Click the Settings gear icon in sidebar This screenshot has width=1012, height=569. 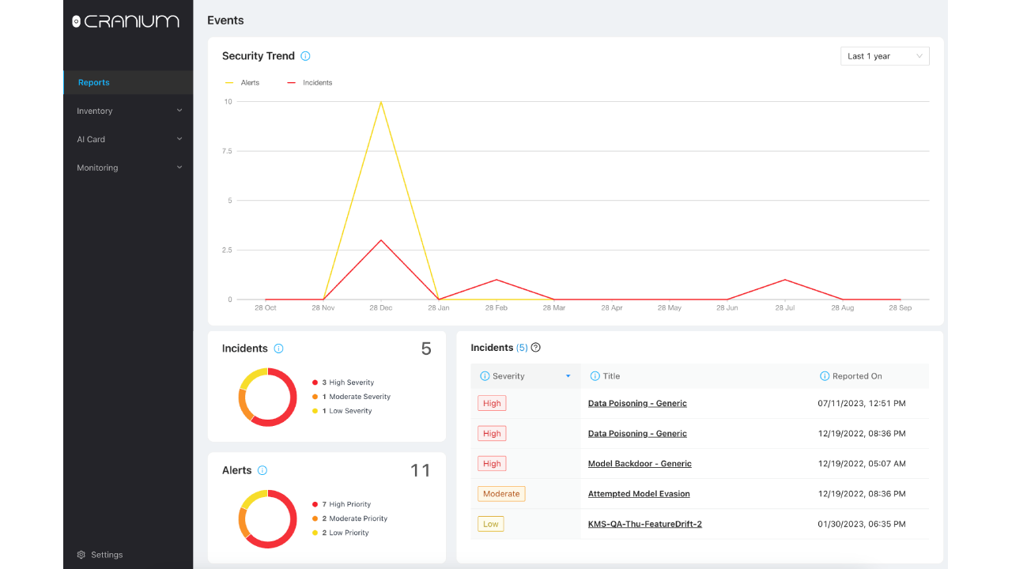(81, 555)
